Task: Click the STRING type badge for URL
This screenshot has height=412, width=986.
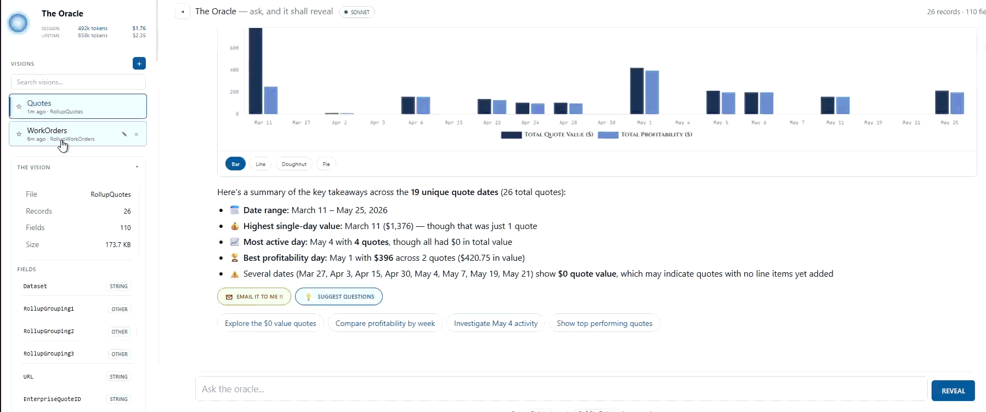Action: [118, 377]
